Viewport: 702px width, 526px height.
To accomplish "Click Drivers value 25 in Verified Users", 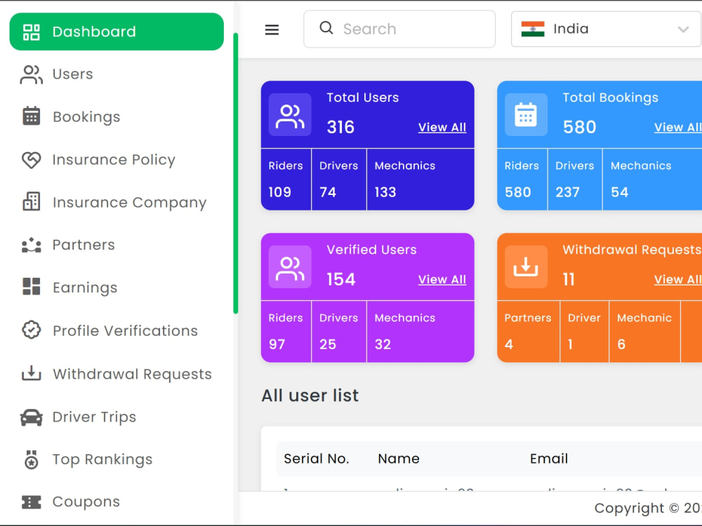I will (x=328, y=344).
